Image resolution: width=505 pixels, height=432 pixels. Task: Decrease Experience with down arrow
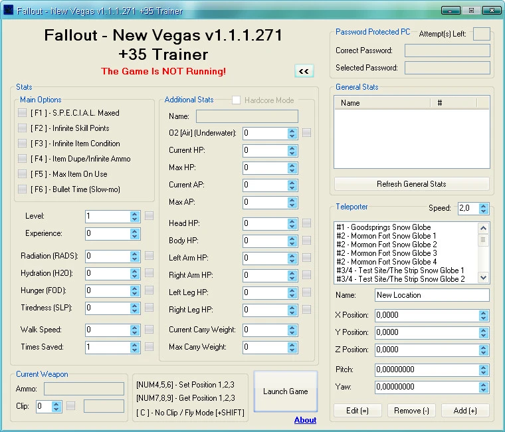pyautogui.click(x=135, y=237)
